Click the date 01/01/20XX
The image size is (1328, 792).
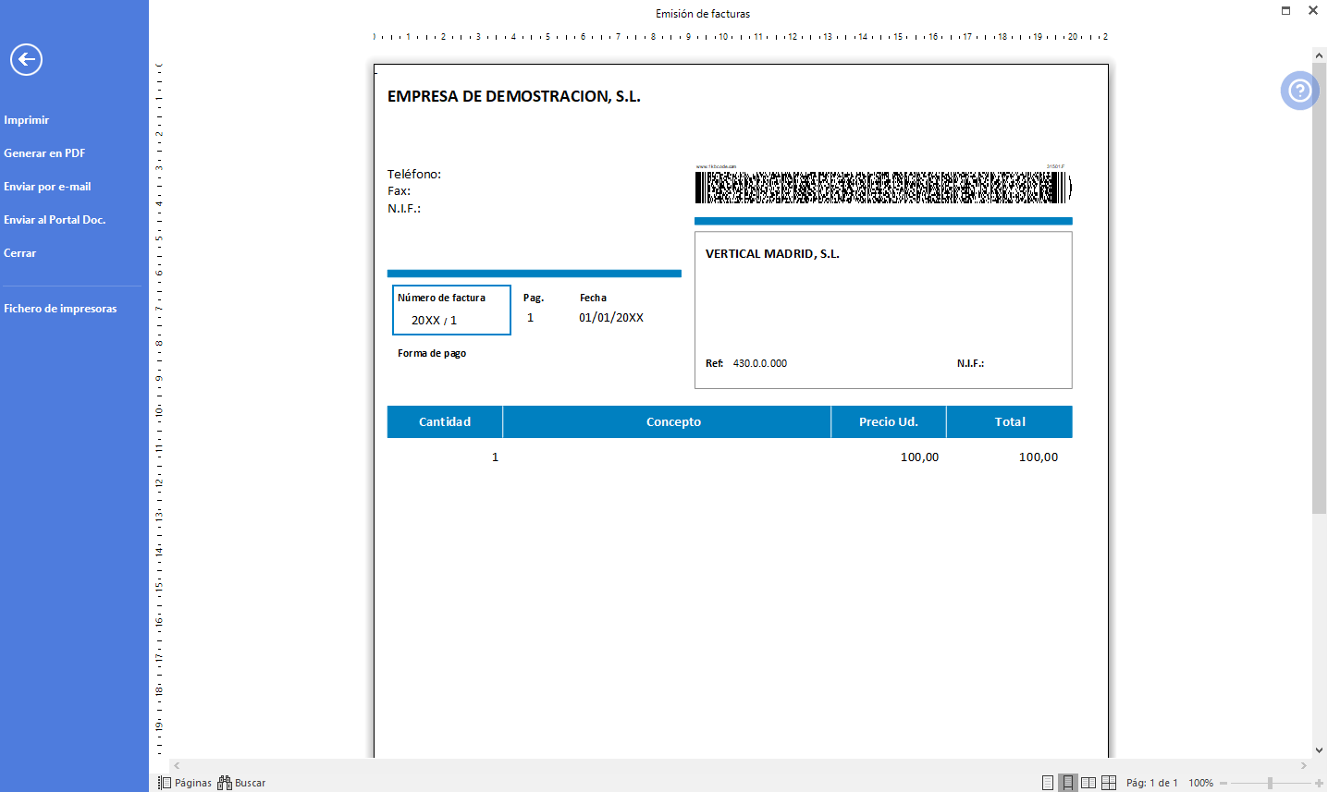[611, 318]
